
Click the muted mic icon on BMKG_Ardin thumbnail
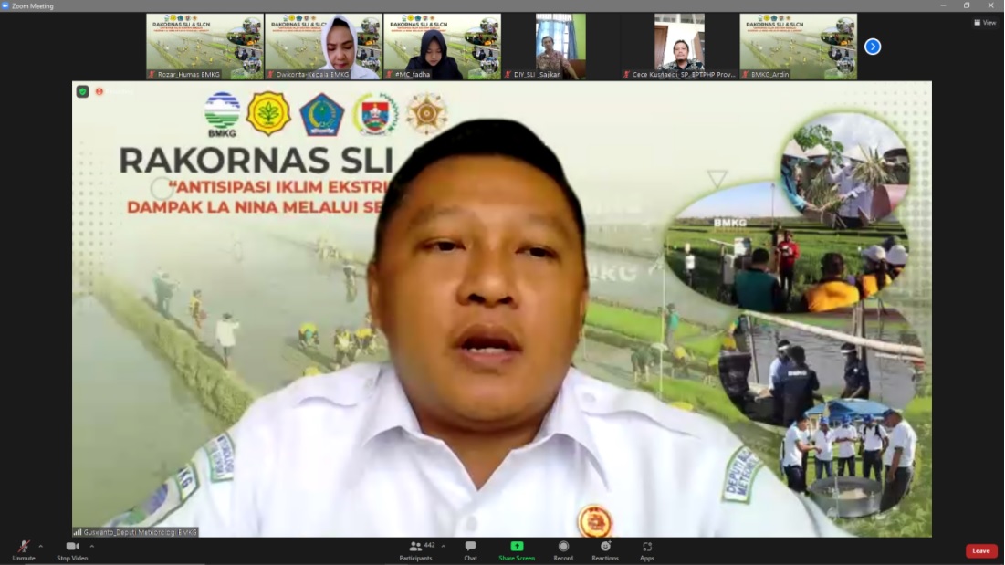[x=746, y=74]
